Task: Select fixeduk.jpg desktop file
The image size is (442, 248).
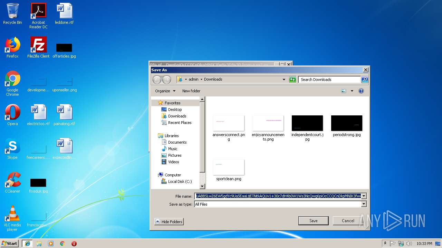Action: pos(38,185)
